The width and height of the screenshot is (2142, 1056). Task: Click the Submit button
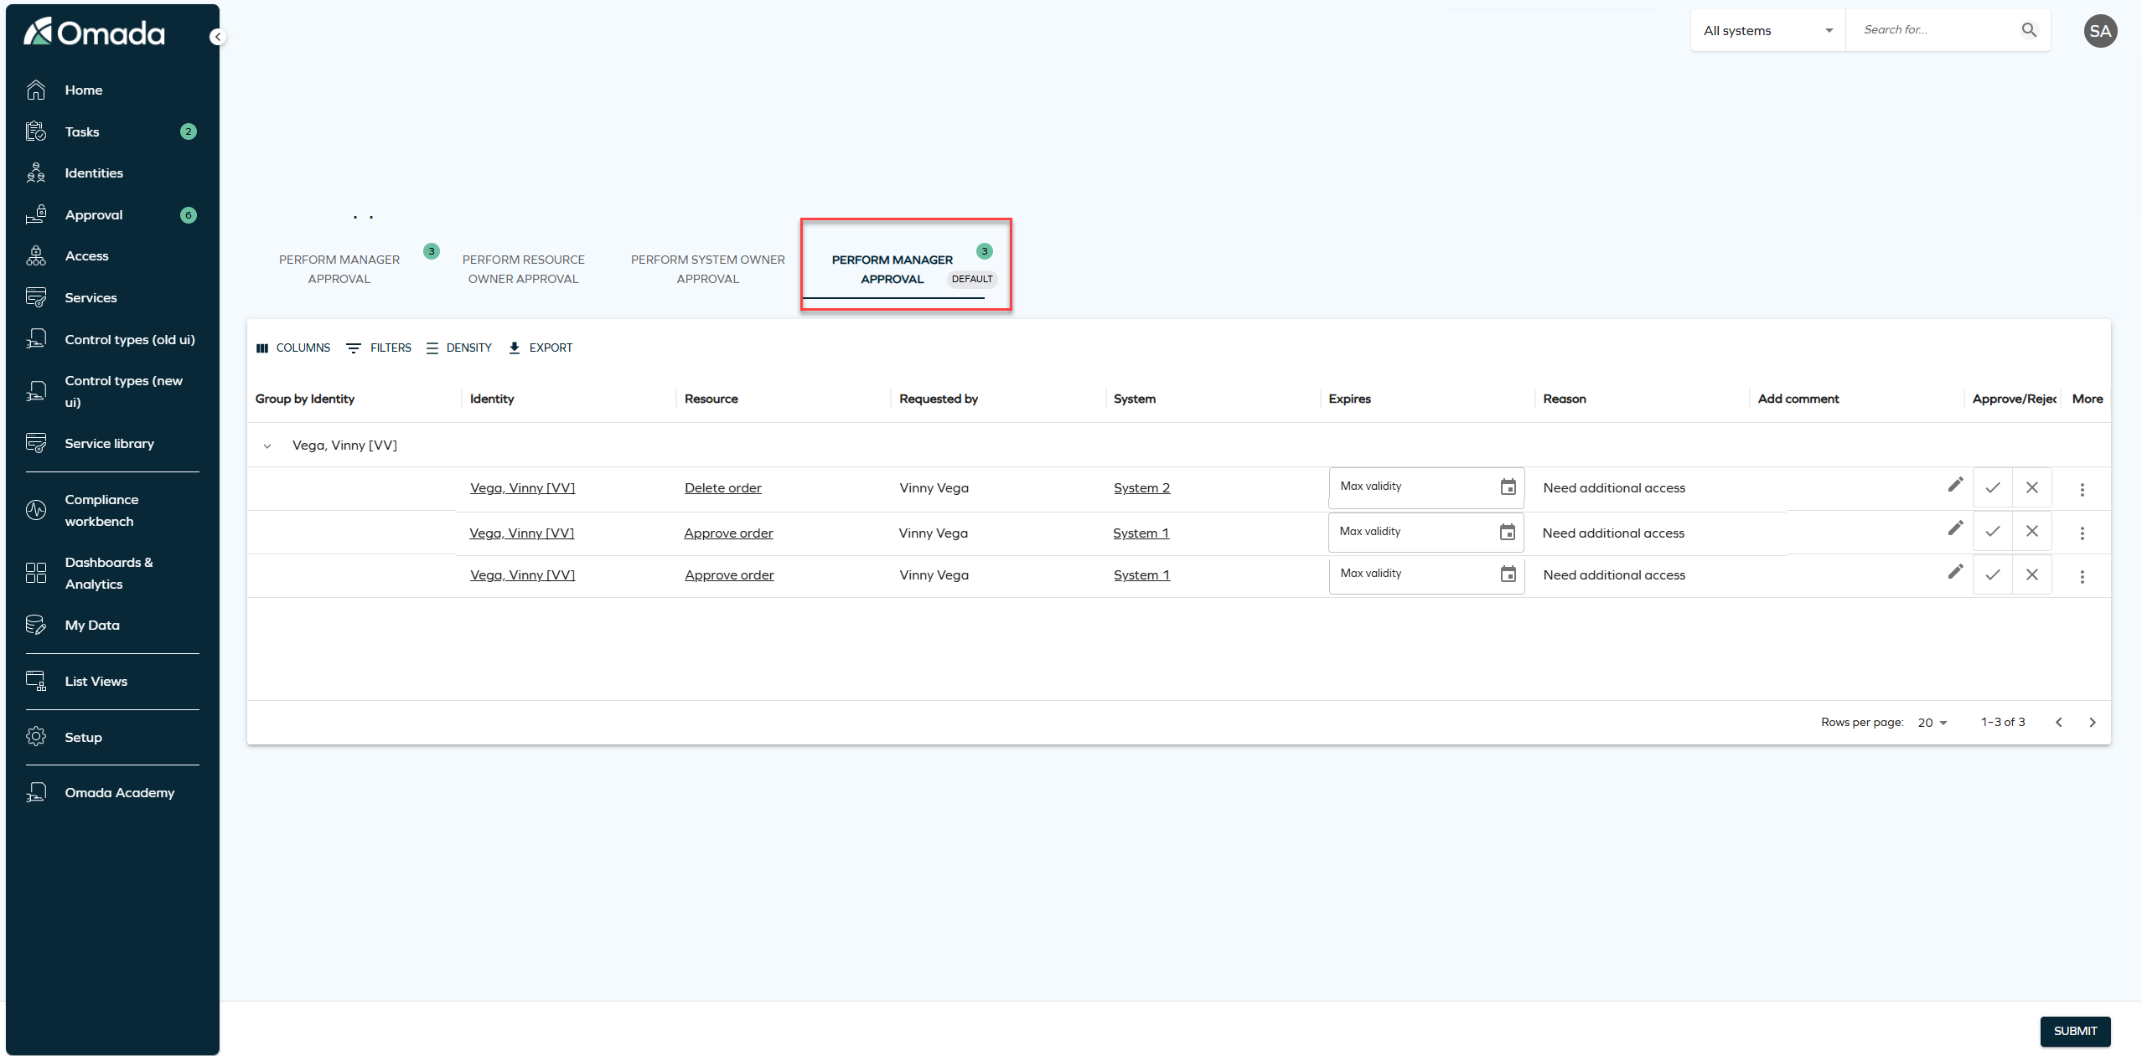click(2075, 1031)
